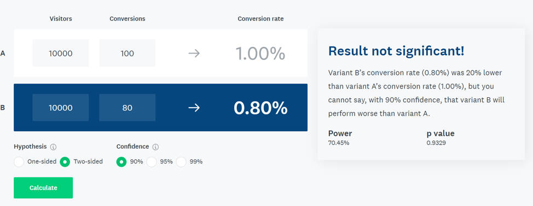Click the Hypothesis info icon
Image resolution: width=533 pixels, height=206 pixels.
pos(53,147)
